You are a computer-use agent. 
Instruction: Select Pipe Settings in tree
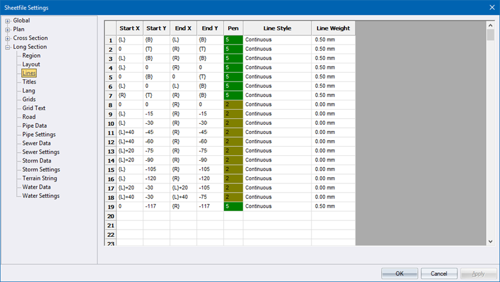click(39, 135)
